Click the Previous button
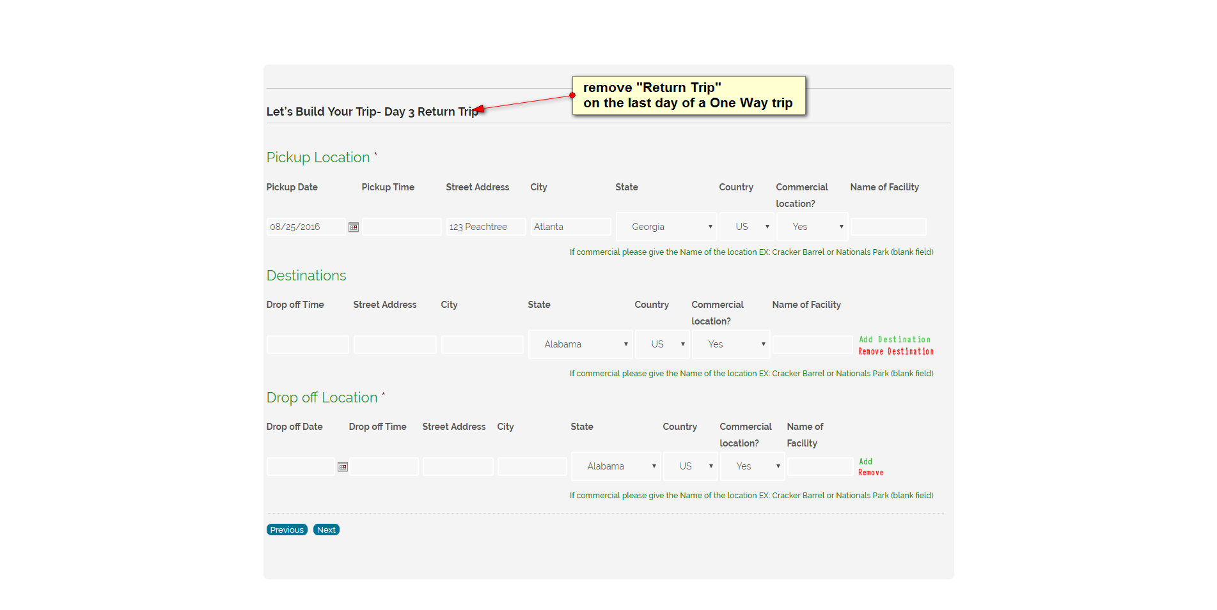 point(287,530)
